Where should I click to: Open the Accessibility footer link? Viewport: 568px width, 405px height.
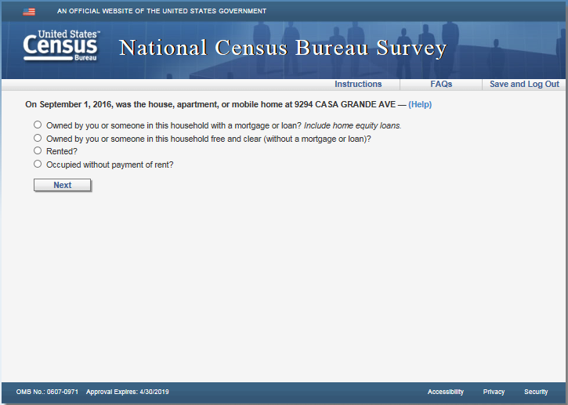(445, 392)
